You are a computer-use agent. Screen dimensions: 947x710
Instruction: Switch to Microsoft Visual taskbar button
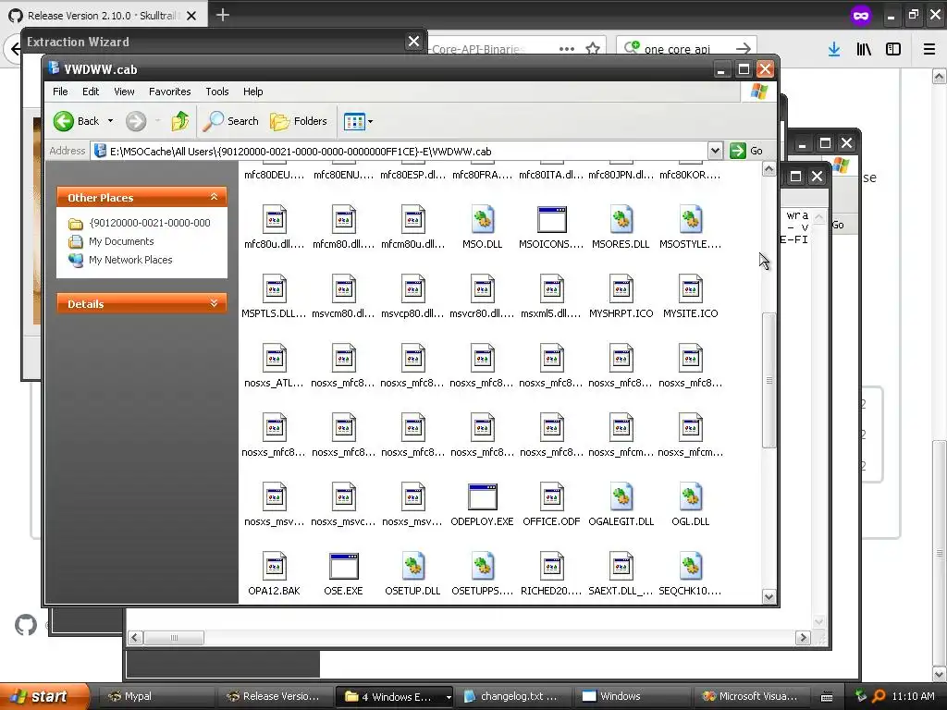coord(751,697)
